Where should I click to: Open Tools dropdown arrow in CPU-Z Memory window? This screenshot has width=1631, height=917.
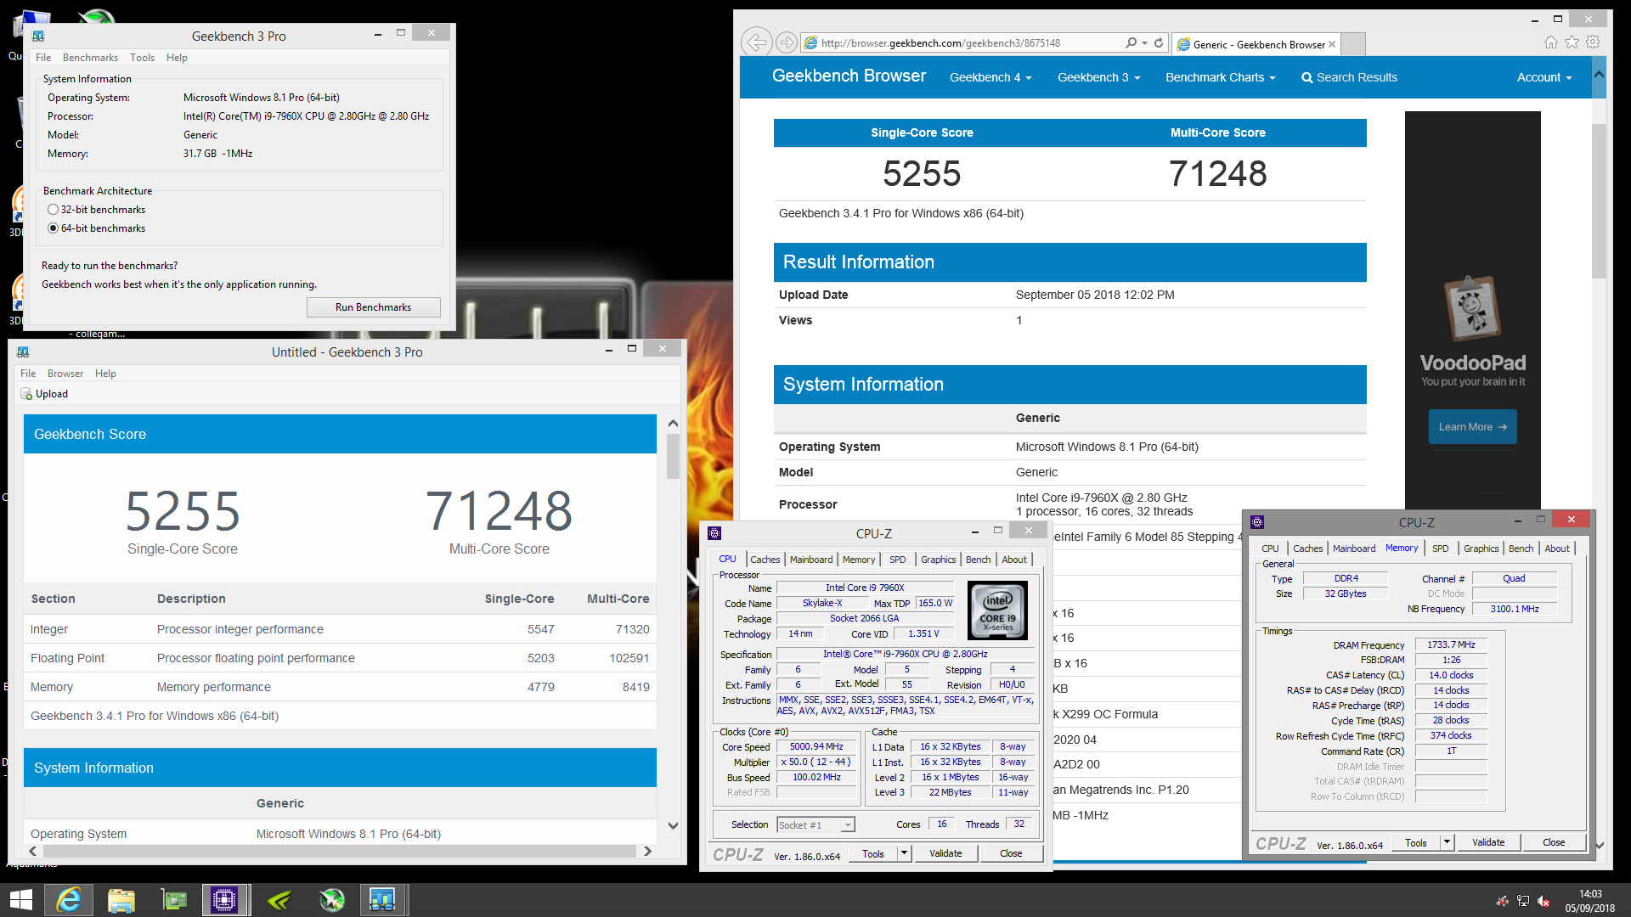[x=1447, y=842]
